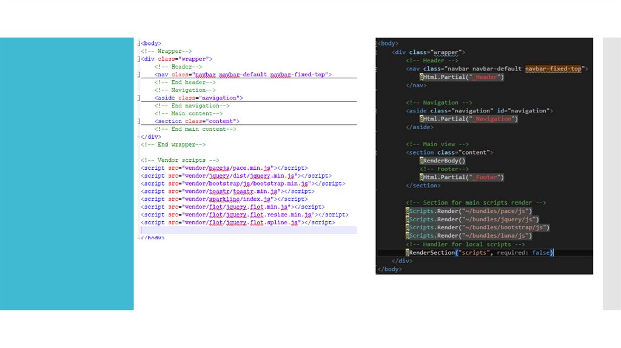Click the jquery.flot.min.js script line

233,207
